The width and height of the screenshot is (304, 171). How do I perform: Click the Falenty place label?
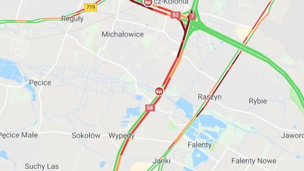[x=199, y=145]
